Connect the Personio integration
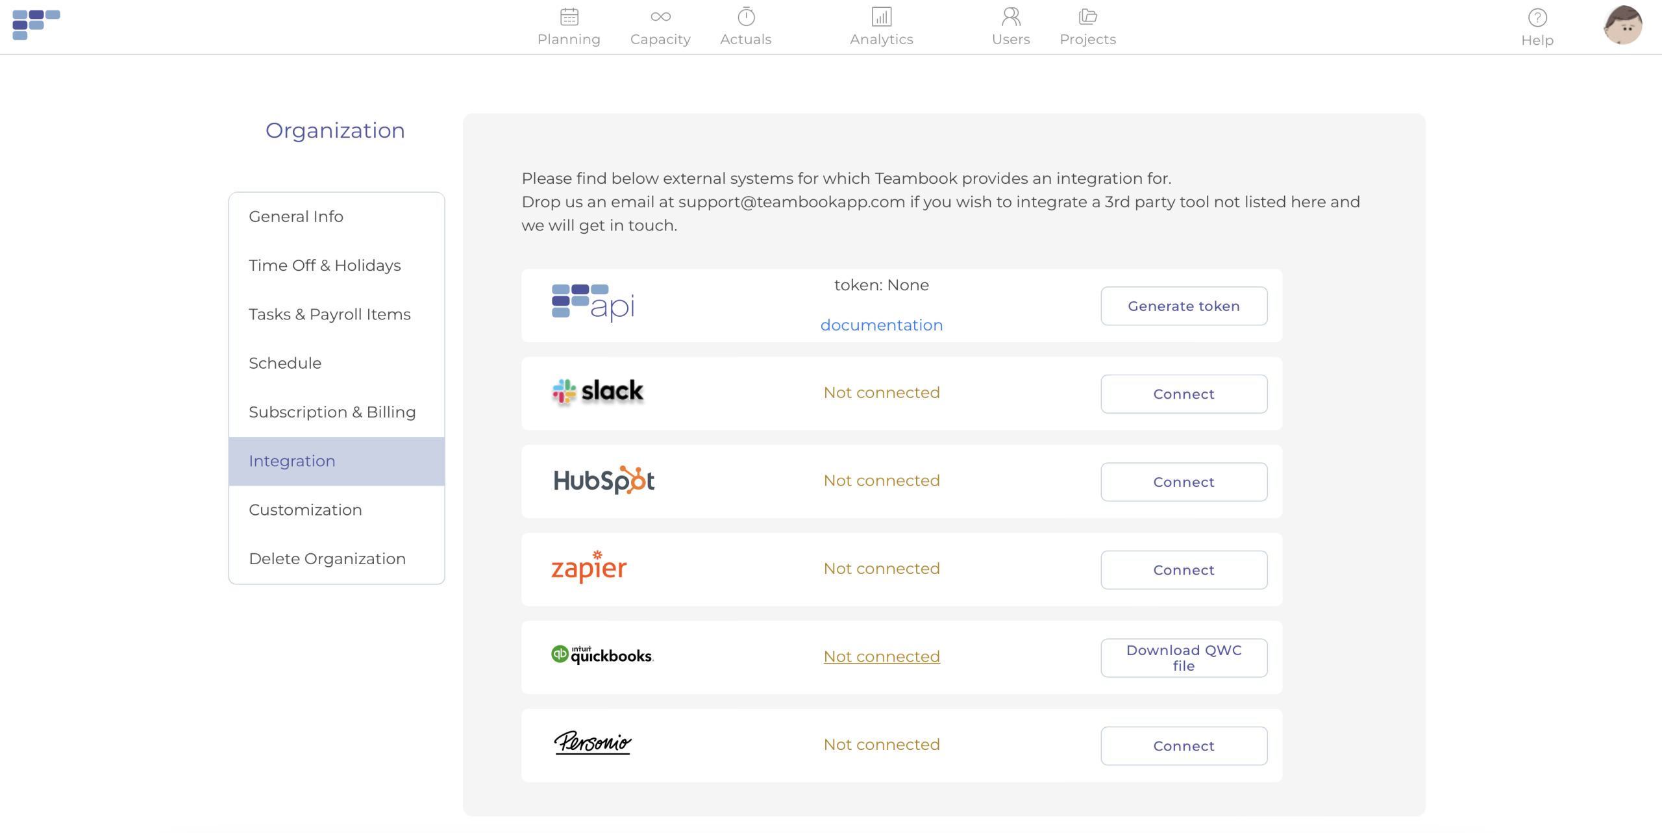 (x=1184, y=746)
